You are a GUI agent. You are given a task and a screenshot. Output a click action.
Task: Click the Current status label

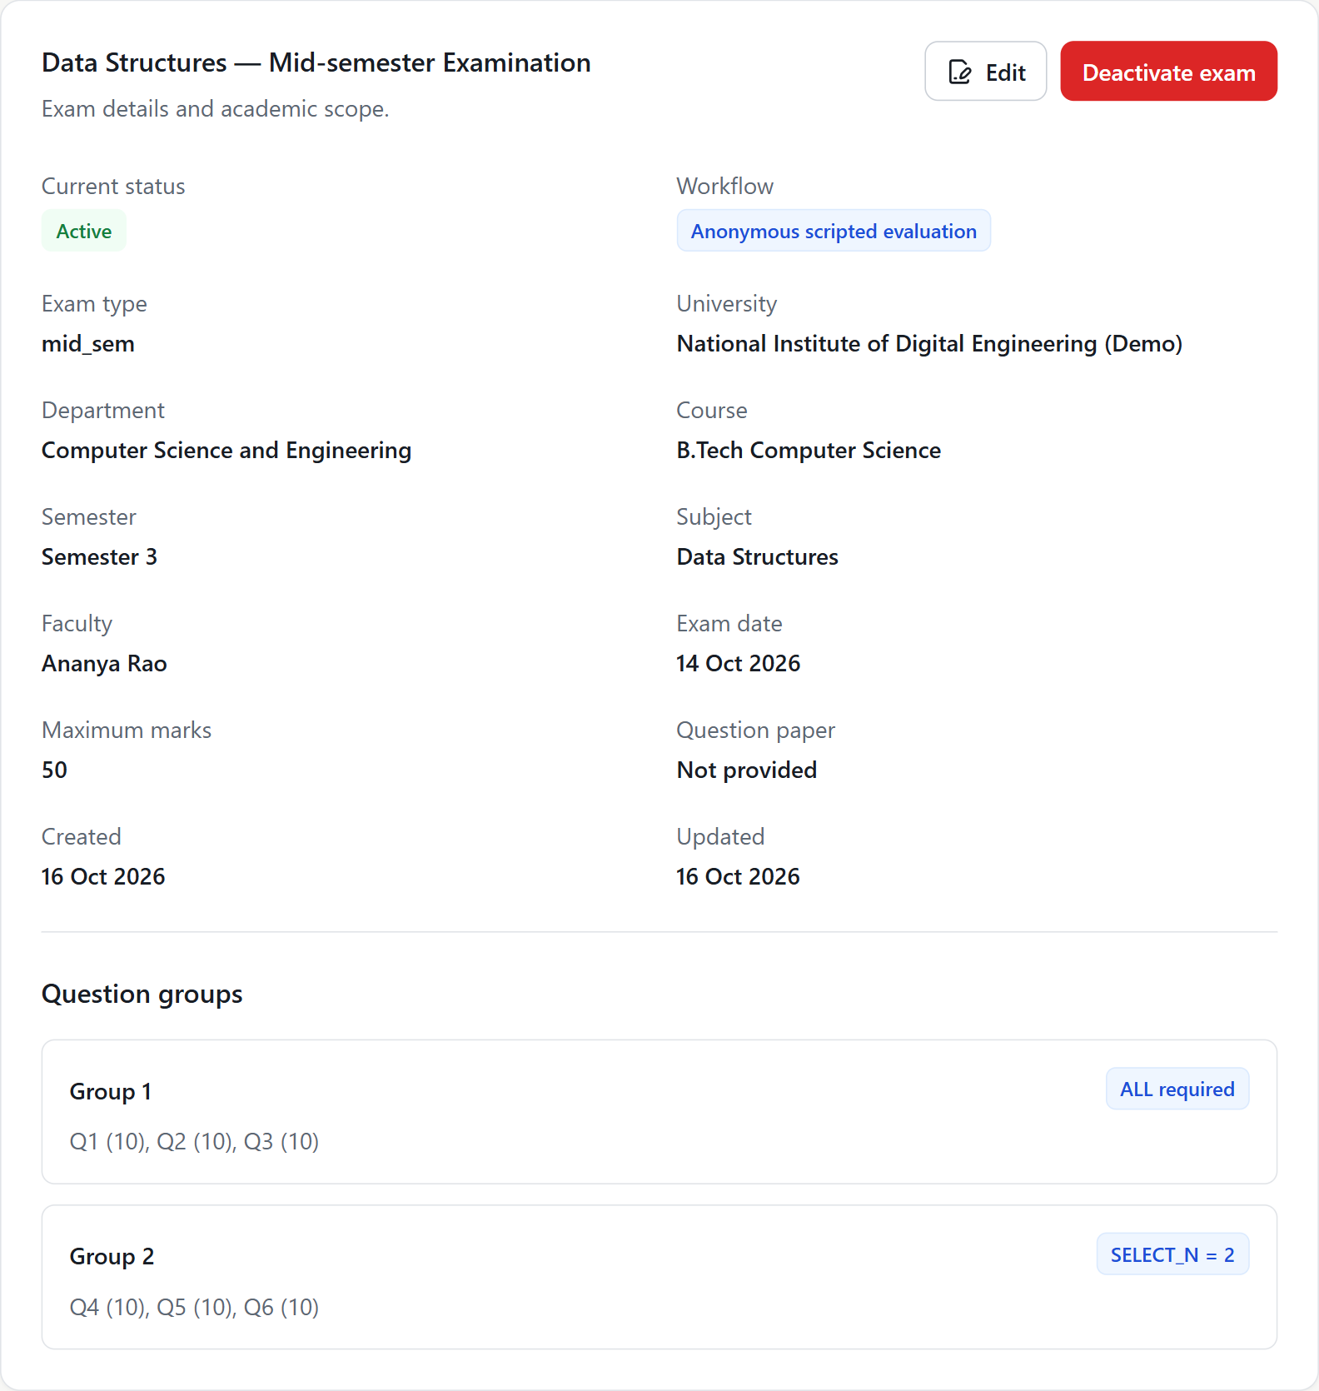pos(113,186)
